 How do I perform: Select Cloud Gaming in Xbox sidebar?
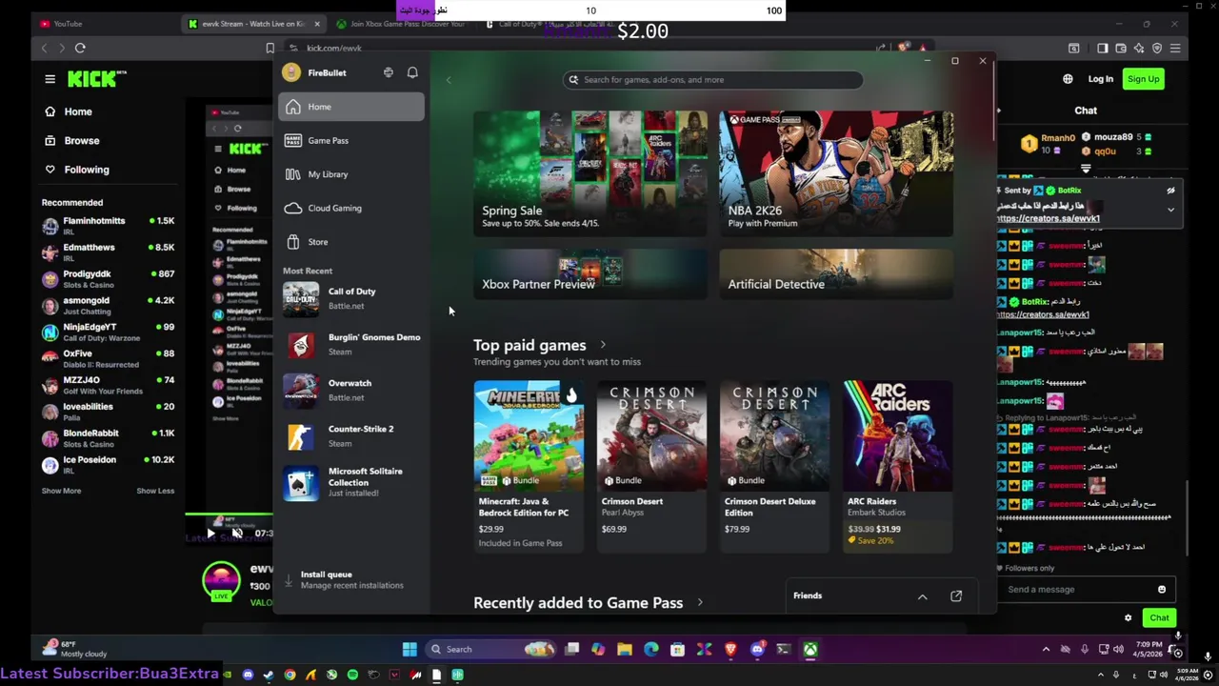click(351, 208)
